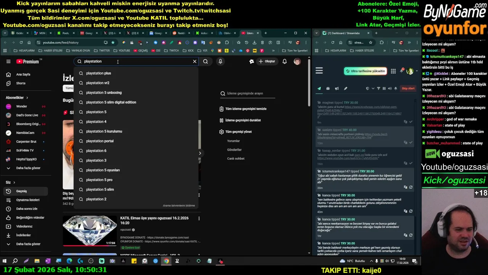Click the Oluştur create button
Image resolution: width=488 pixels, height=275 pixels.
pyautogui.click(x=267, y=61)
